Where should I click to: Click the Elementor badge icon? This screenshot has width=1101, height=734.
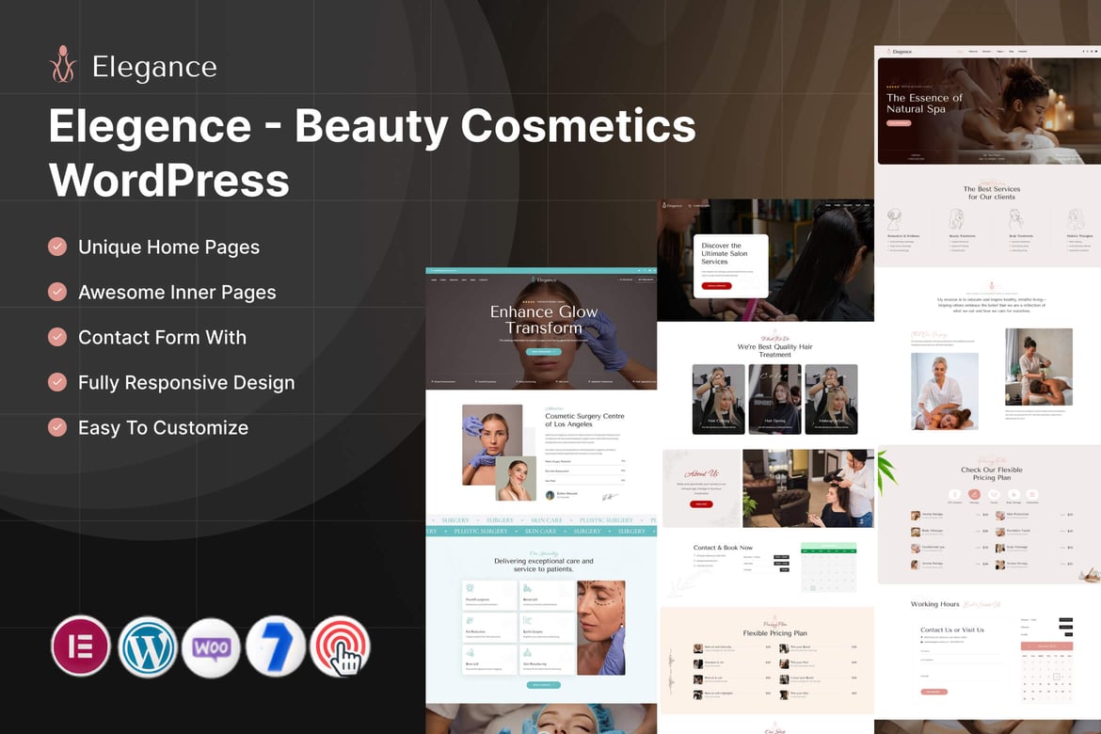point(81,646)
